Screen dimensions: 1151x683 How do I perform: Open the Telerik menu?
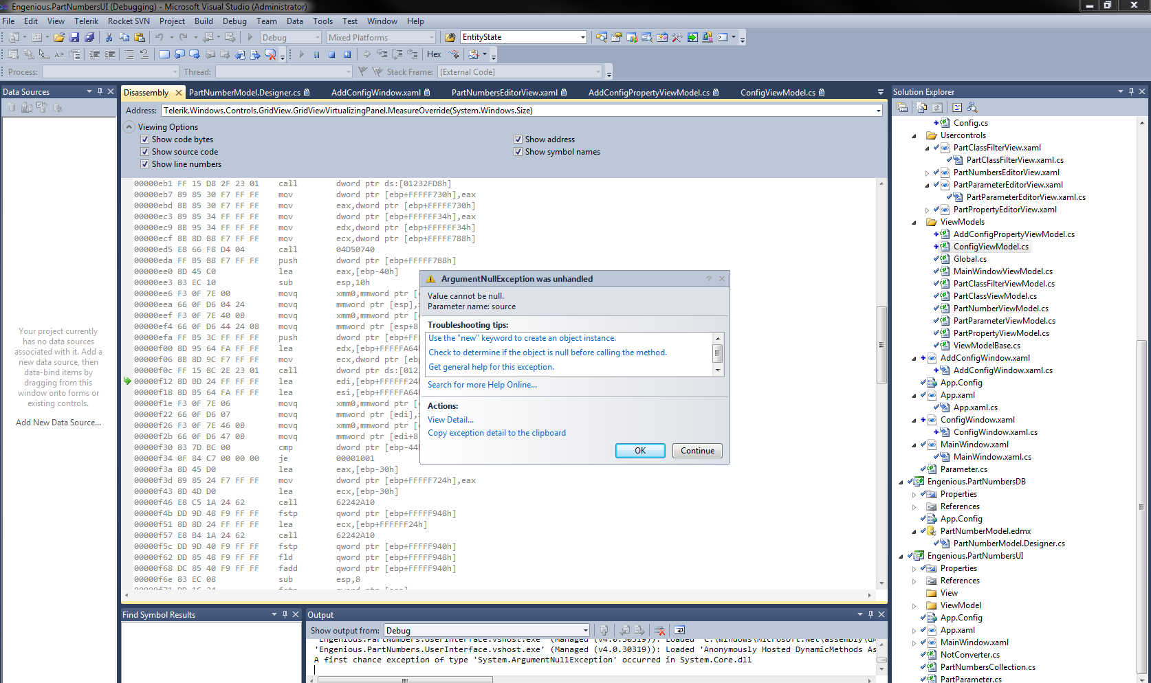coord(87,21)
